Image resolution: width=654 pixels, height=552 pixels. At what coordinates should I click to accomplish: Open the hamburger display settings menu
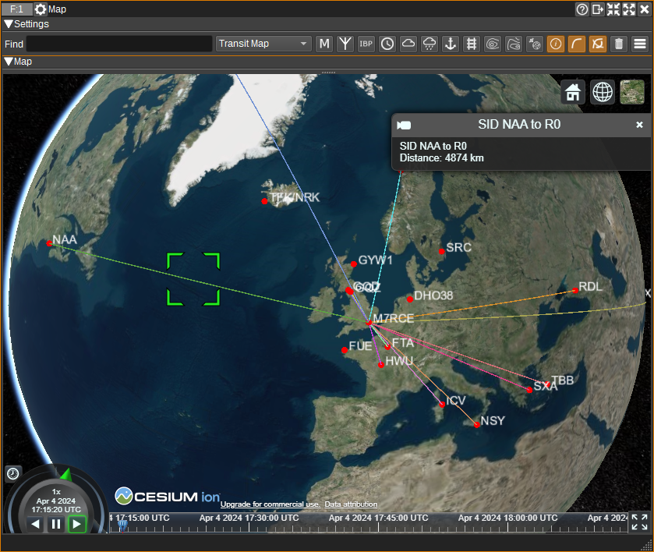[640, 44]
